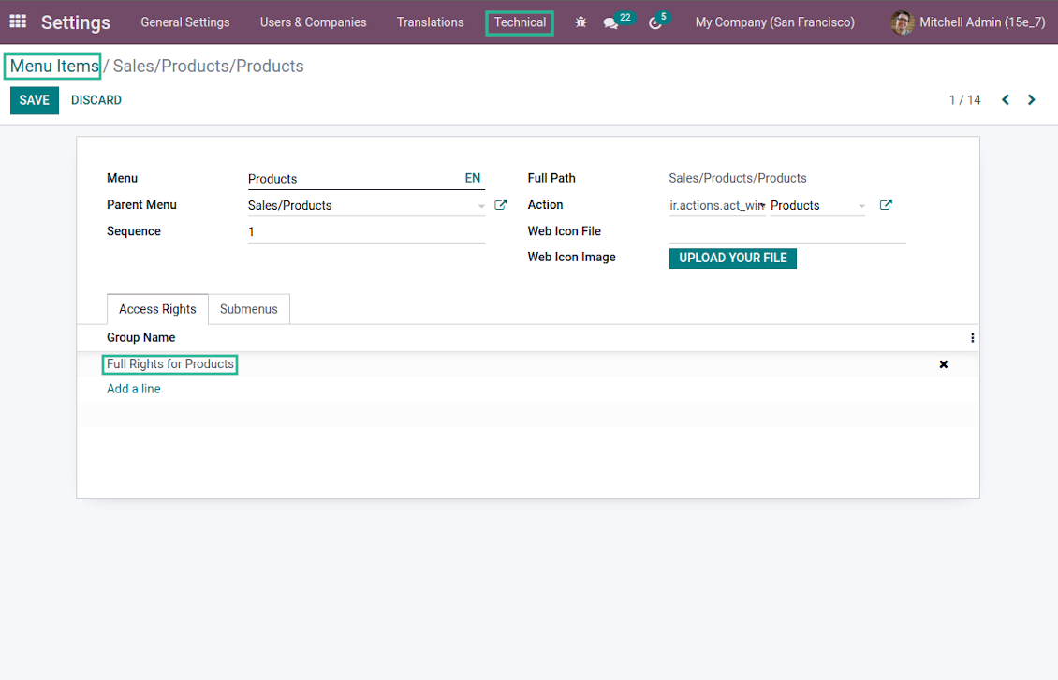Open the apps grid home menu

coord(18,22)
